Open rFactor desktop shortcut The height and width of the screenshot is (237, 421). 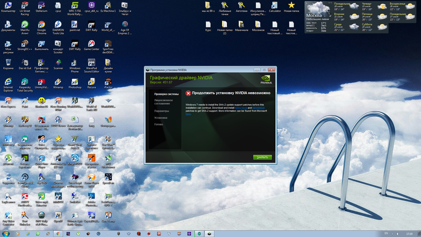(x=108, y=84)
